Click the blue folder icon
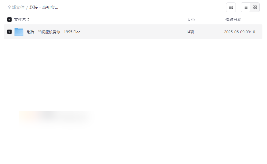This screenshot has width=267, height=164. click(x=19, y=32)
